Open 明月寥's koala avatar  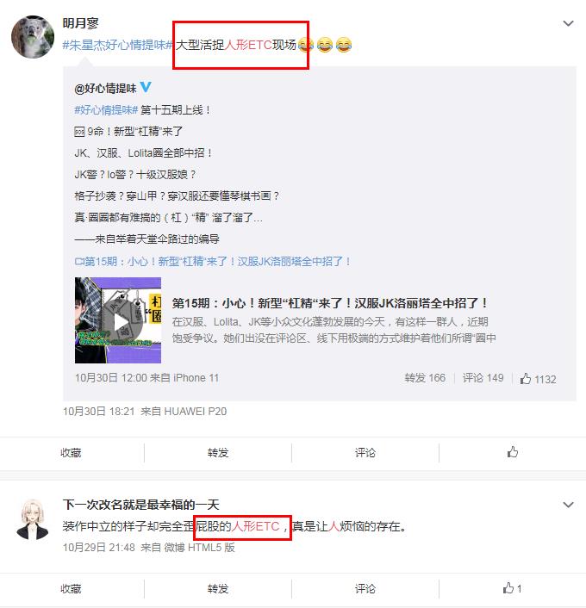[x=33, y=37]
